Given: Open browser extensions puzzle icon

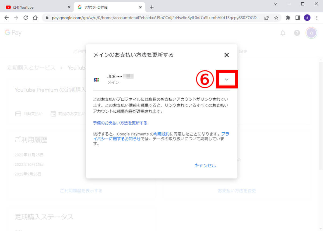Looking at the screenshot, I should (288, 18).
